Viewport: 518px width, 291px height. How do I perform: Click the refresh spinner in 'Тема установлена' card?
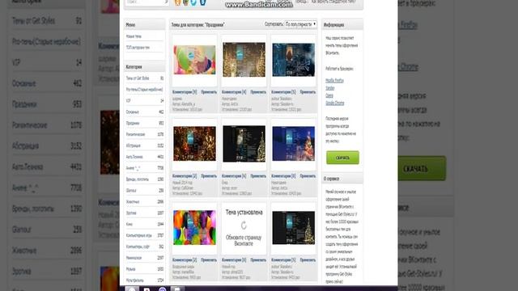244,226
